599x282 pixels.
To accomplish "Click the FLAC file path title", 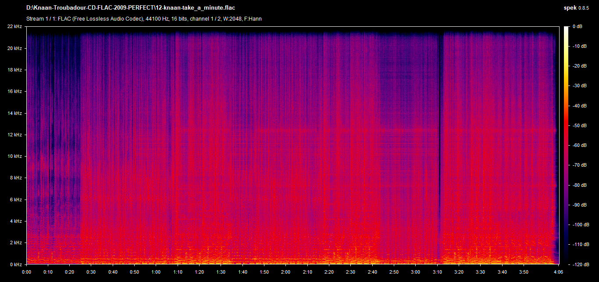I will pos(131,7).
